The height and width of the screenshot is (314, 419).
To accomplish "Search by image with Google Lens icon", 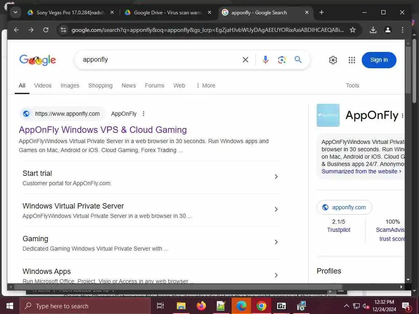I will pos(282,60).
